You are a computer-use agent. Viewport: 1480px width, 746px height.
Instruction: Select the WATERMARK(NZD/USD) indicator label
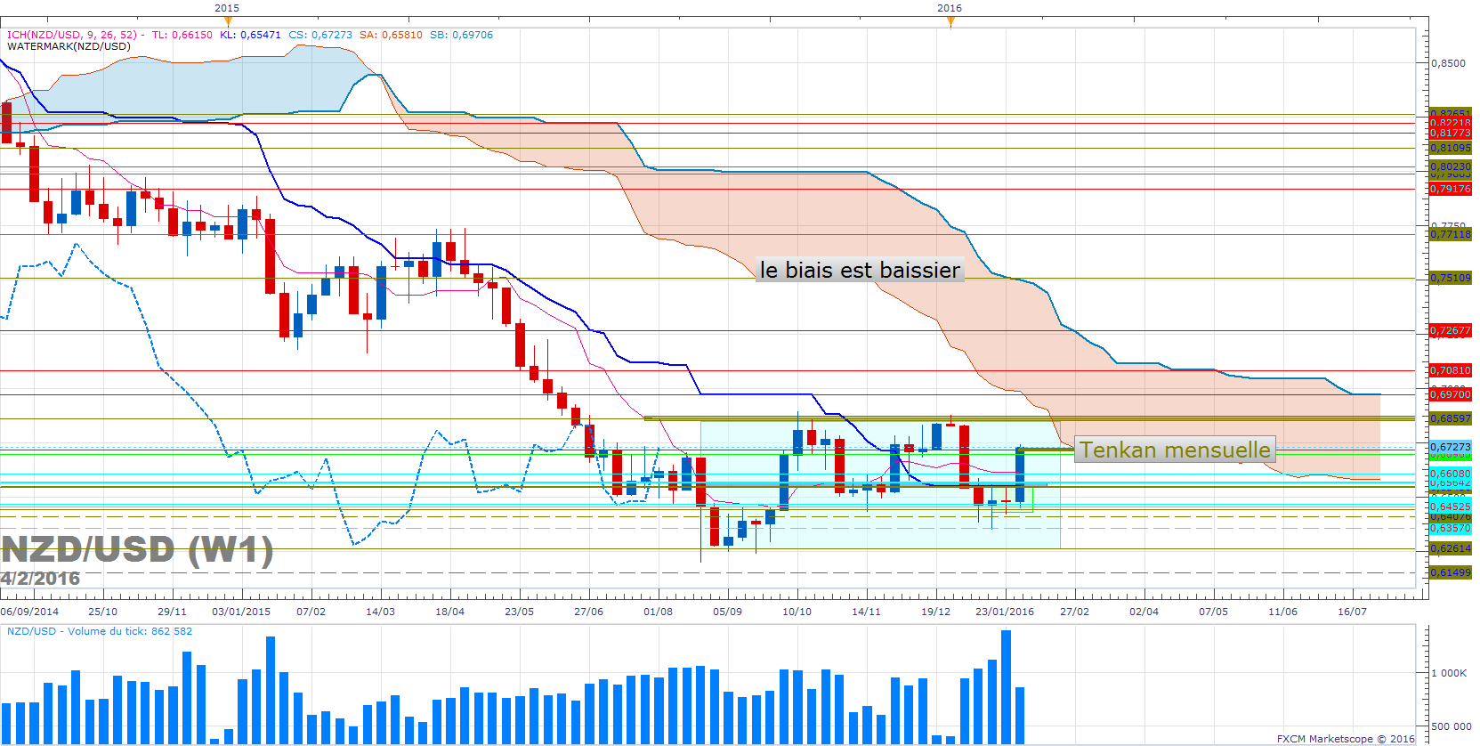[69, 46]
